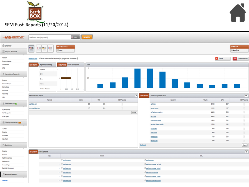Image resolution: width=249 pixels, height=187 pixels.
Task: Click the orange SEARCH button
Action: (x=87, y=37)
